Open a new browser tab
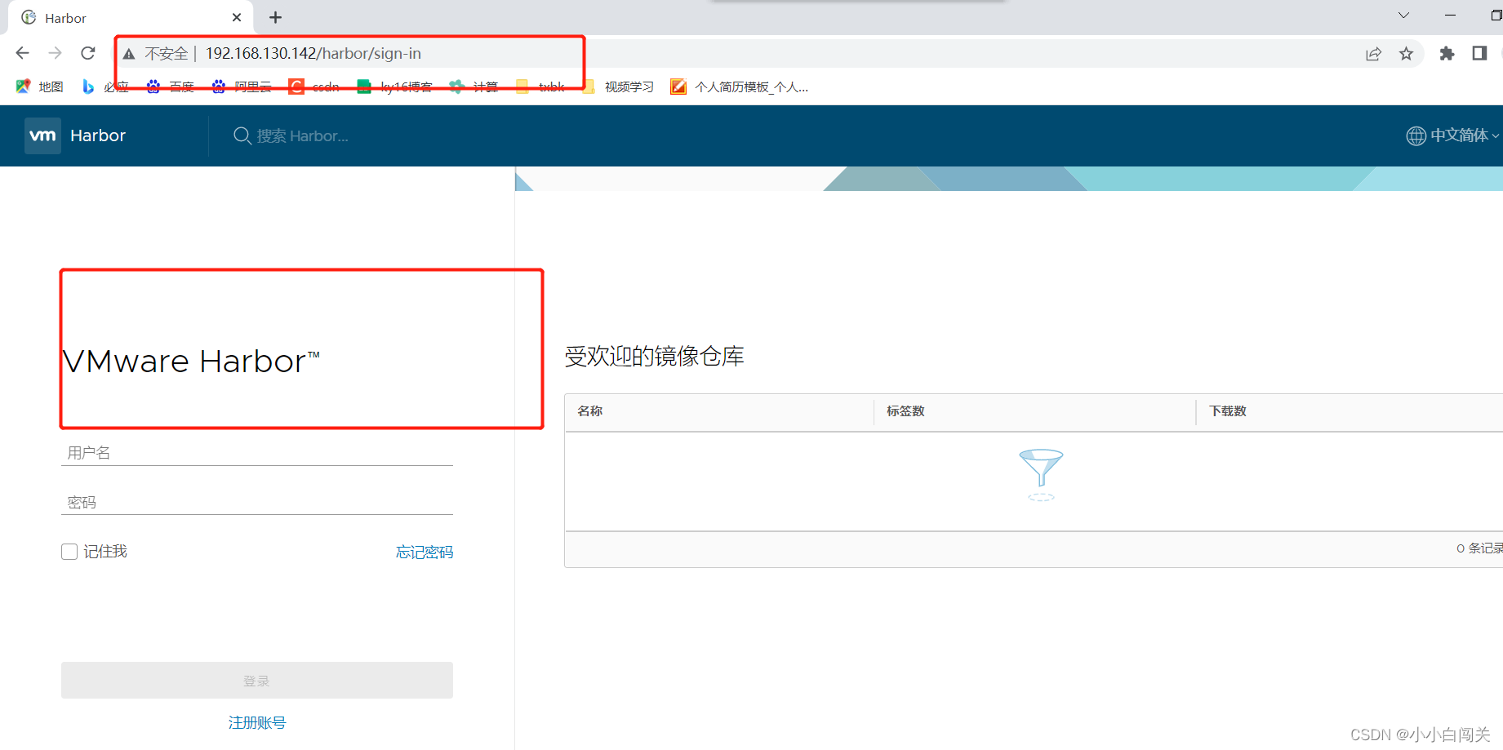1503x750 pixels. tap(275, 17)
